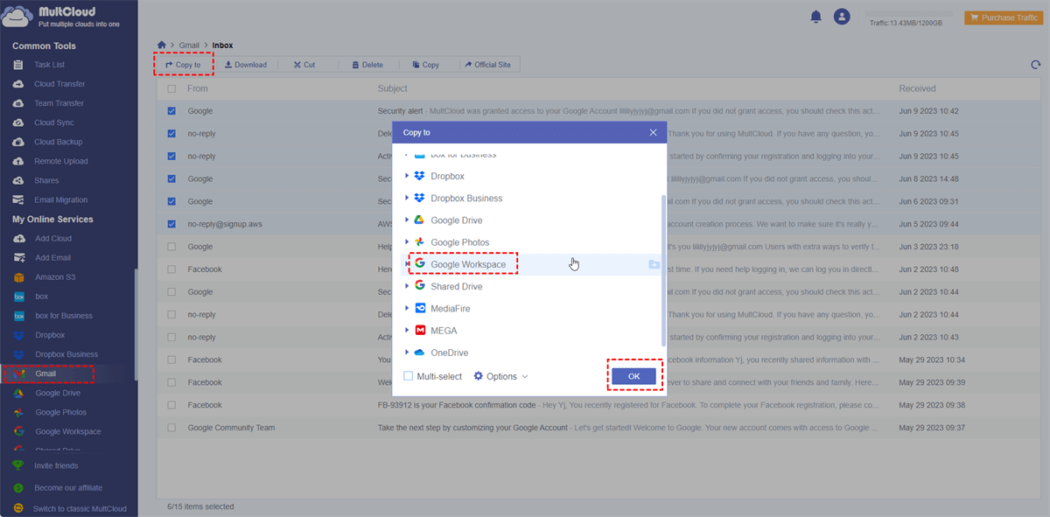This screenshot has width=1050, height=517.
Task: Uncheck the no-reply email received Jun 9 10:45 first
Action: coord(171,134)
